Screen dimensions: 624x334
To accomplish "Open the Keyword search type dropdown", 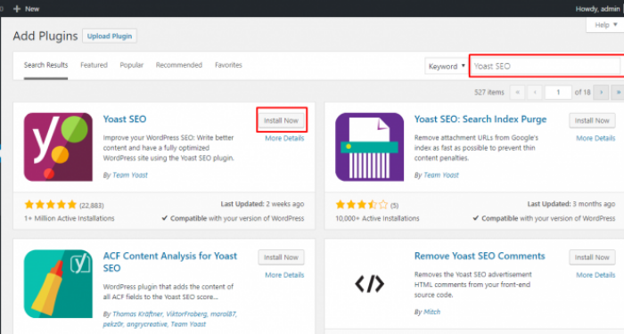I will (x=446, y=67).
